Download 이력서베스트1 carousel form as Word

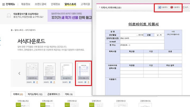pyautogui.click(x=85, y=82)
